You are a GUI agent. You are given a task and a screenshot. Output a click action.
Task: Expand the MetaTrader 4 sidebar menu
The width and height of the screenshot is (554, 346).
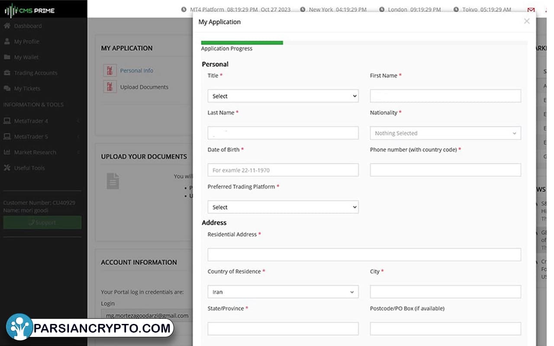click(42, 121)
